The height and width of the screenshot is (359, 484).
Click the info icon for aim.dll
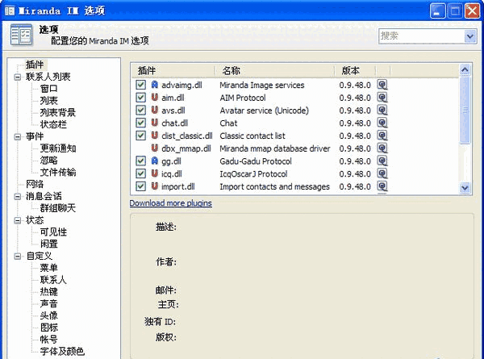point(382,98)
